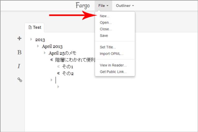Image resolution: width=198 pixels, height=132 pixels.
Task: Select Set Title... menu item
Action: pos(108,47)
